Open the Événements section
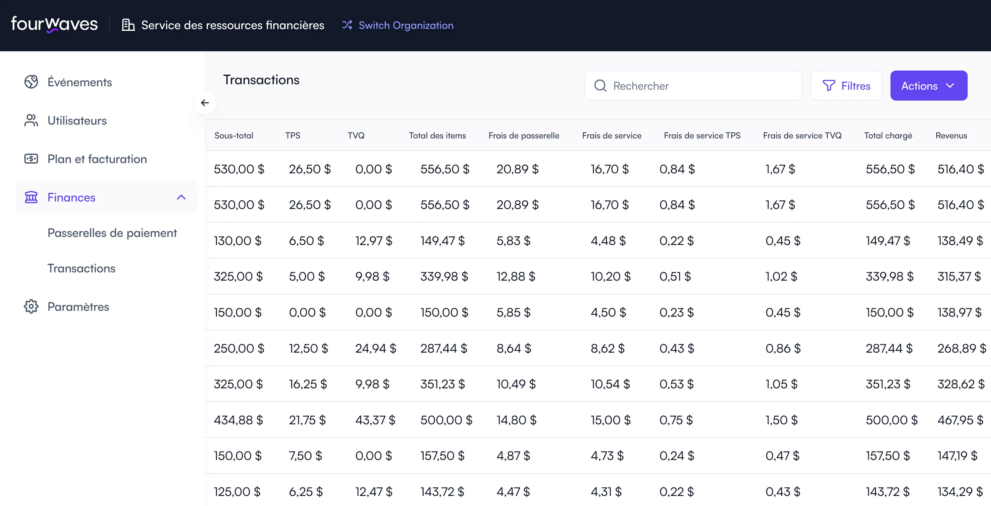This screenshot has width=991, height=506. coord(80,82)
